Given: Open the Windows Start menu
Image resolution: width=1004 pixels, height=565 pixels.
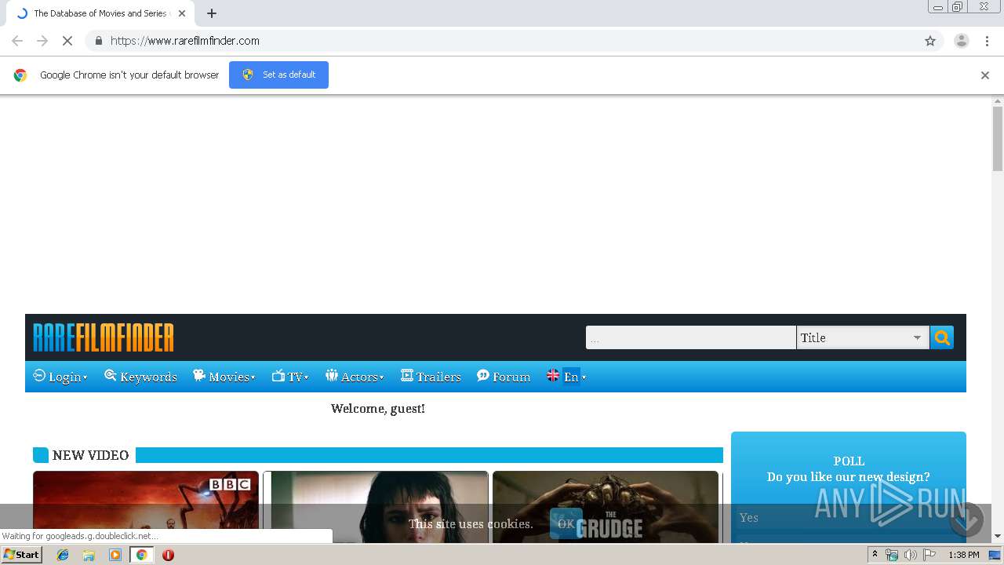Looking at the screenshot, I should [x=22, y=555].
